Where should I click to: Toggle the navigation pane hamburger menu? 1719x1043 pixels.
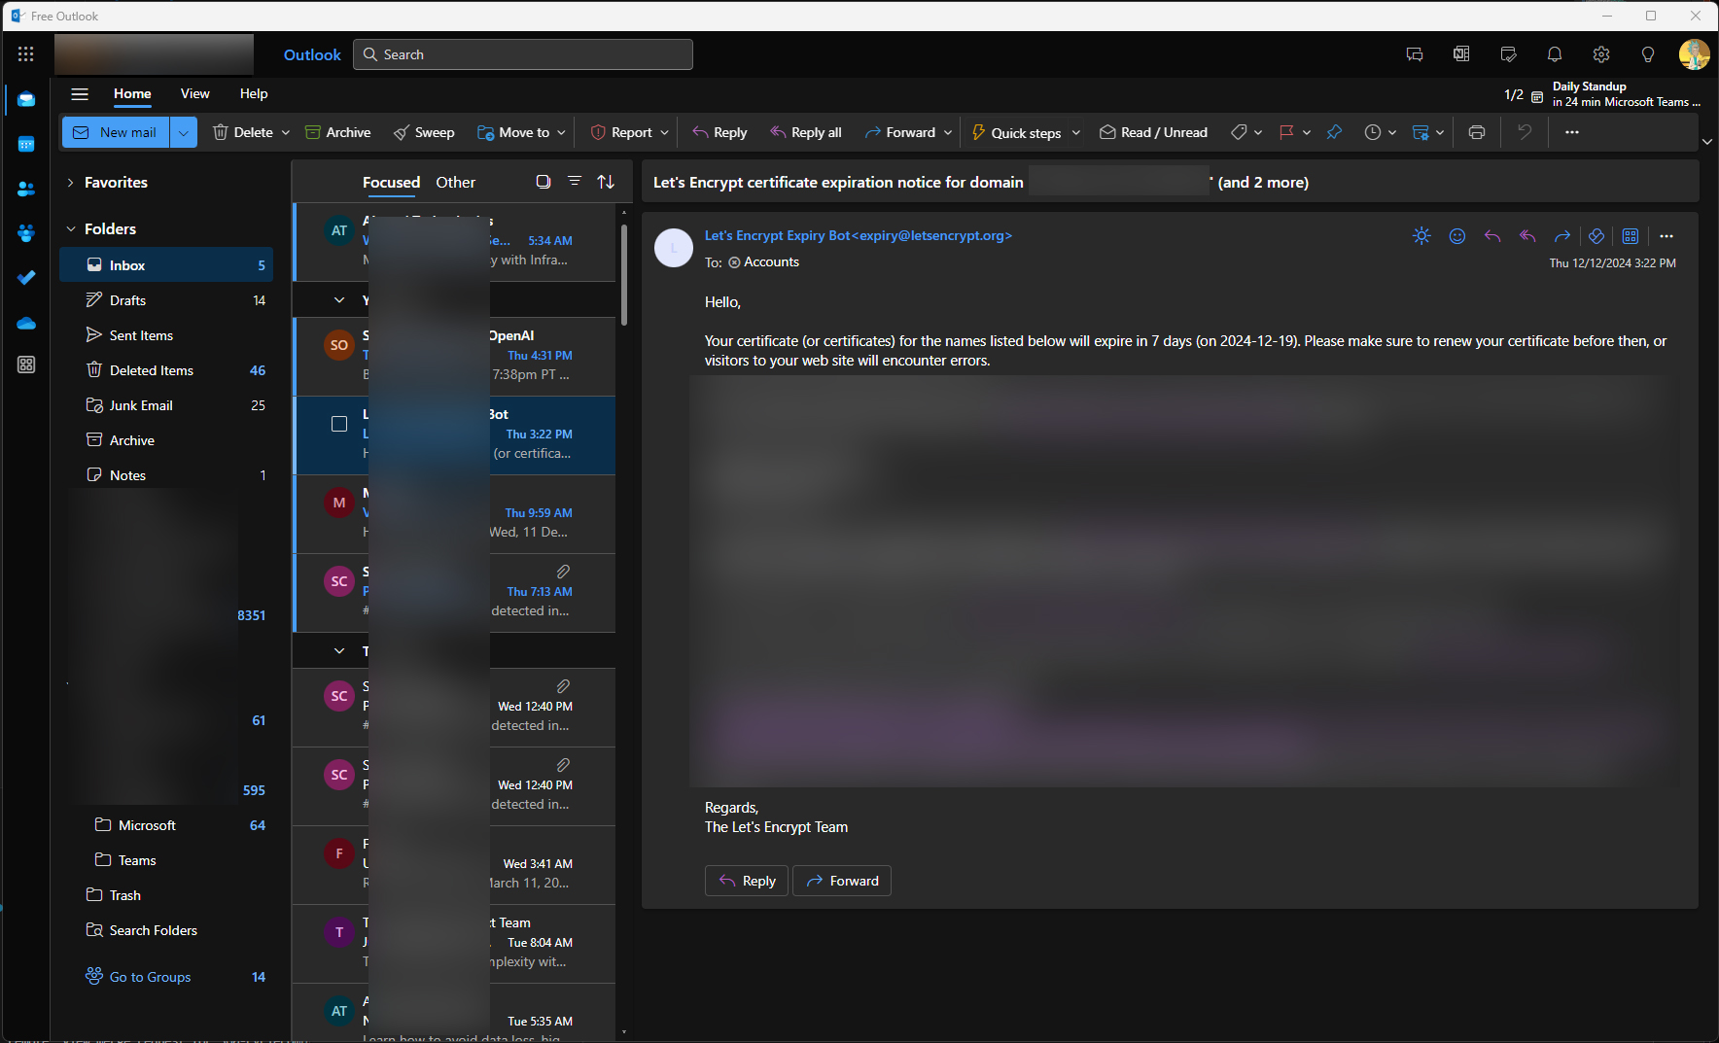click(x=80, y=94)
